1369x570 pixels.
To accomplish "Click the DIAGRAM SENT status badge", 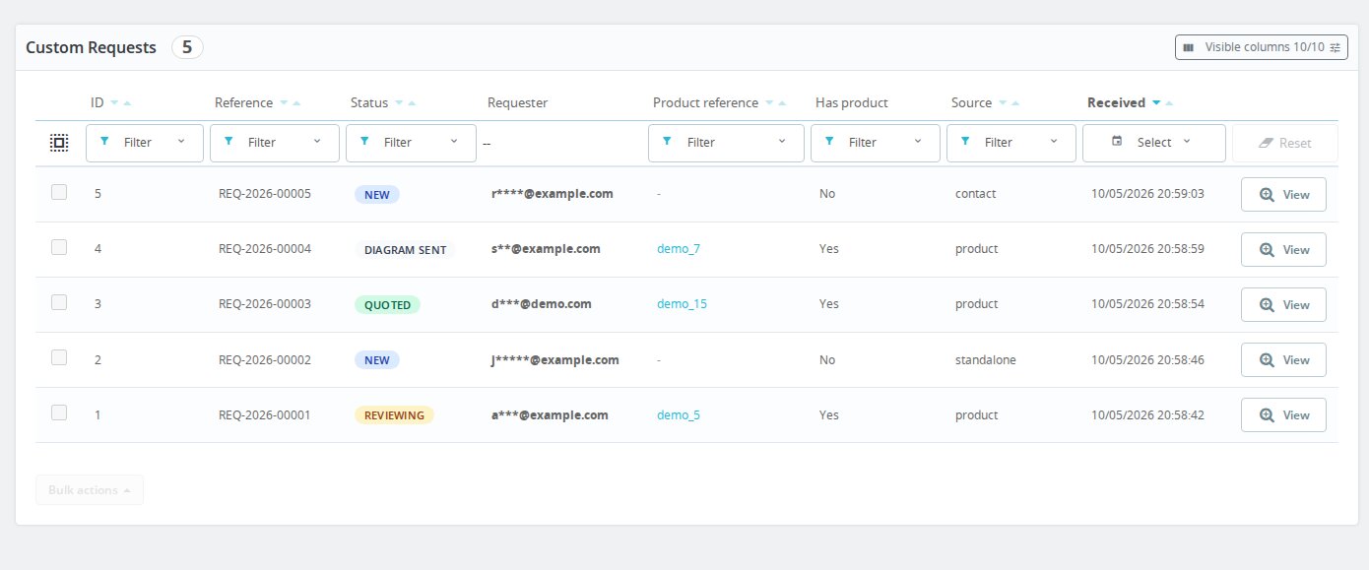I will (x=405, y=250).
